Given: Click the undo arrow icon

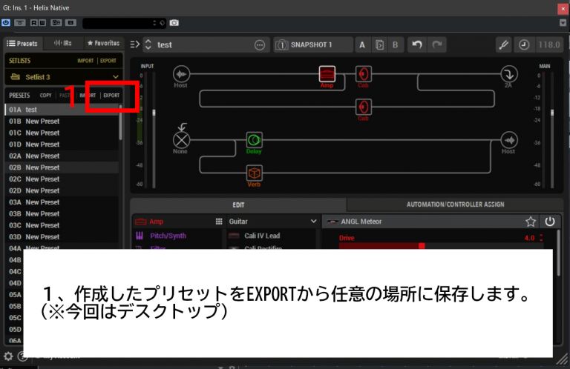Looking at the screenshot, I should tap(417, 44).
